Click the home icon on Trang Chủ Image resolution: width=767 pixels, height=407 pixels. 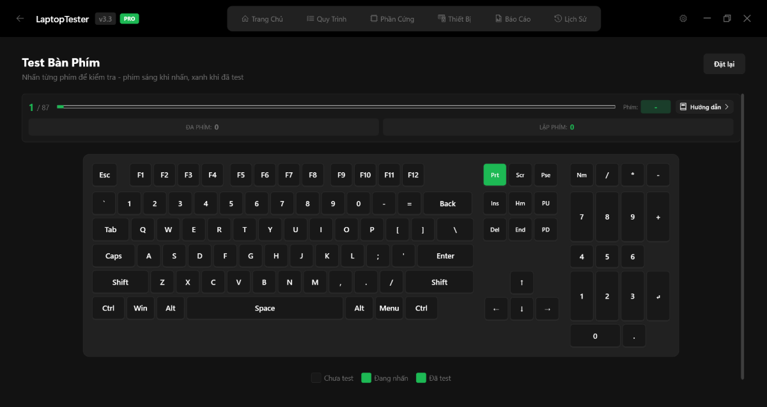coord(244,18)
